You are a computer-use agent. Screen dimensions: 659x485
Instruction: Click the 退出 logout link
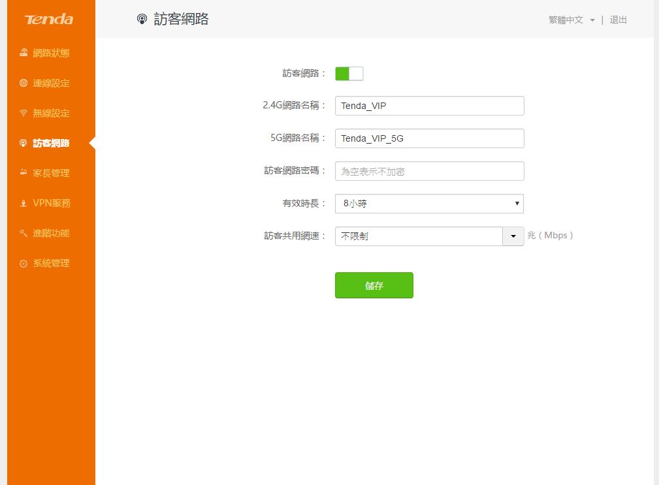tap(619, 20)
